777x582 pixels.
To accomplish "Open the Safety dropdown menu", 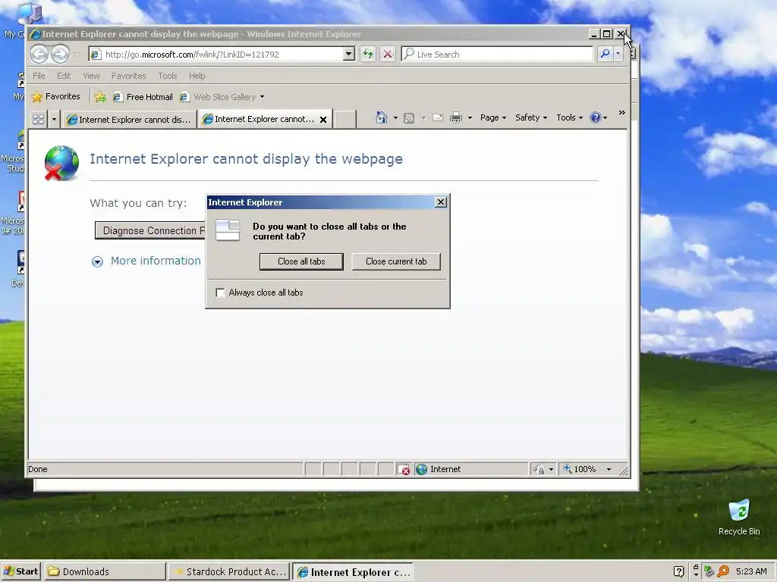I will (530, 117).
